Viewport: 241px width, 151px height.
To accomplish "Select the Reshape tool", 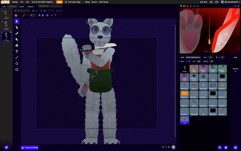I will coord(17,27).
